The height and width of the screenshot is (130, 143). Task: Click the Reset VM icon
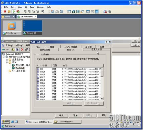click(18, 12)
